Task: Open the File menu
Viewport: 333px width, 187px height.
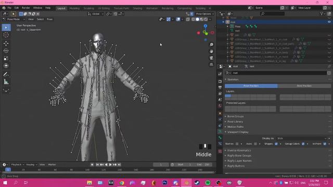Action: 9,8
